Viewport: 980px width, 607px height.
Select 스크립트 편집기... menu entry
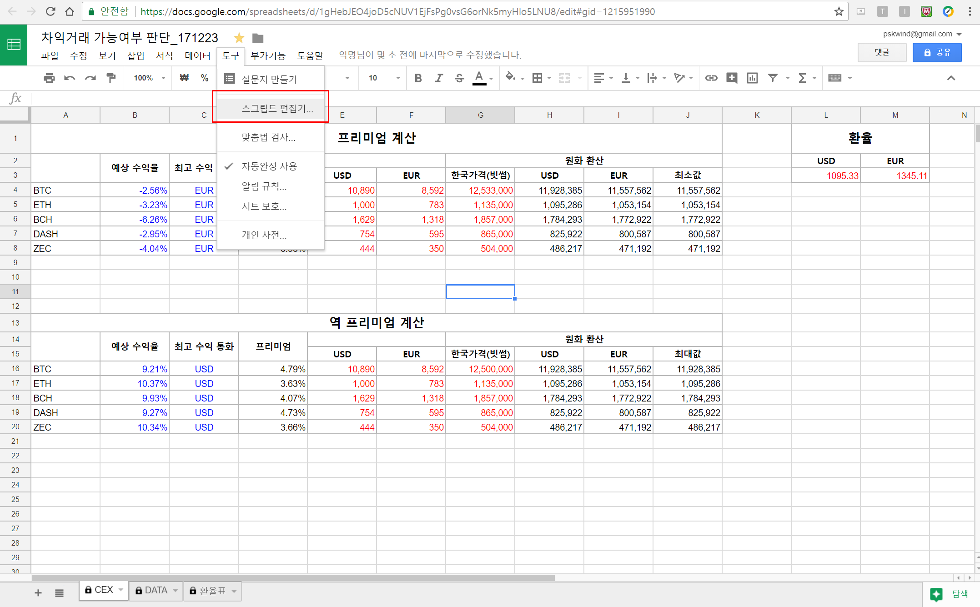[x=271, y=108]
